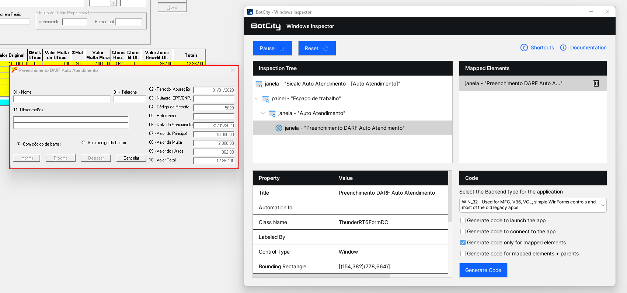Check Generate code for mapped elements + parents
Image resolution: width=627 pixels, height=293 pixels.
(x=463, y=254)
